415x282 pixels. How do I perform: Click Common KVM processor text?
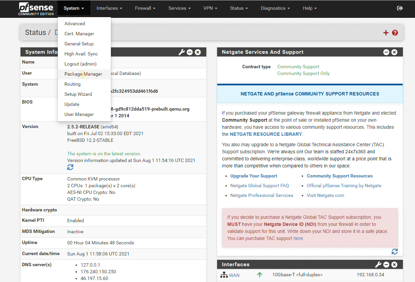tap(93, 179)
